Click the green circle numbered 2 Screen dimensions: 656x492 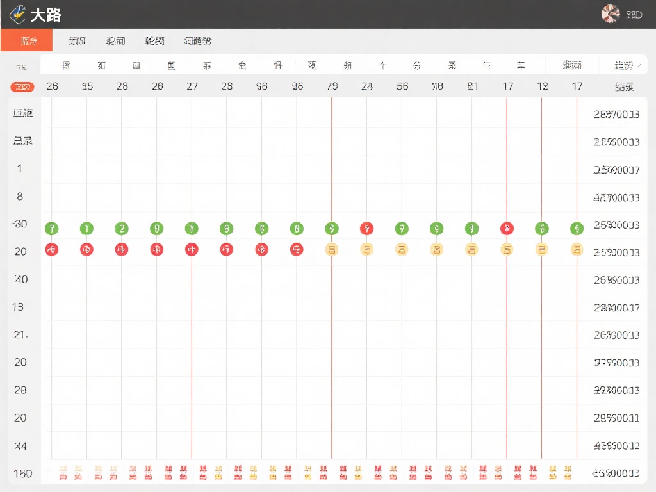(x=122, y=228)
